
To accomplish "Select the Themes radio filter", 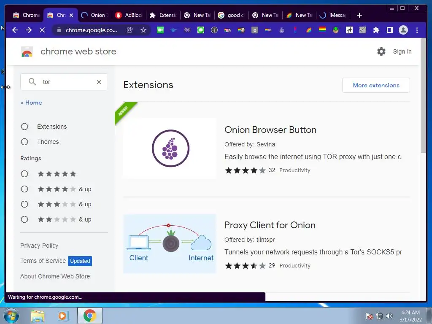I will 24,142.
